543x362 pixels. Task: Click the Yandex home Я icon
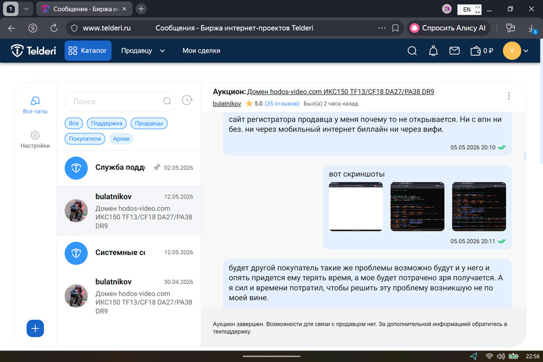pos(33,28)
